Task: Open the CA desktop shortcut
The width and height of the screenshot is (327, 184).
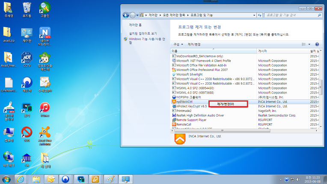Action: (27, 159)
